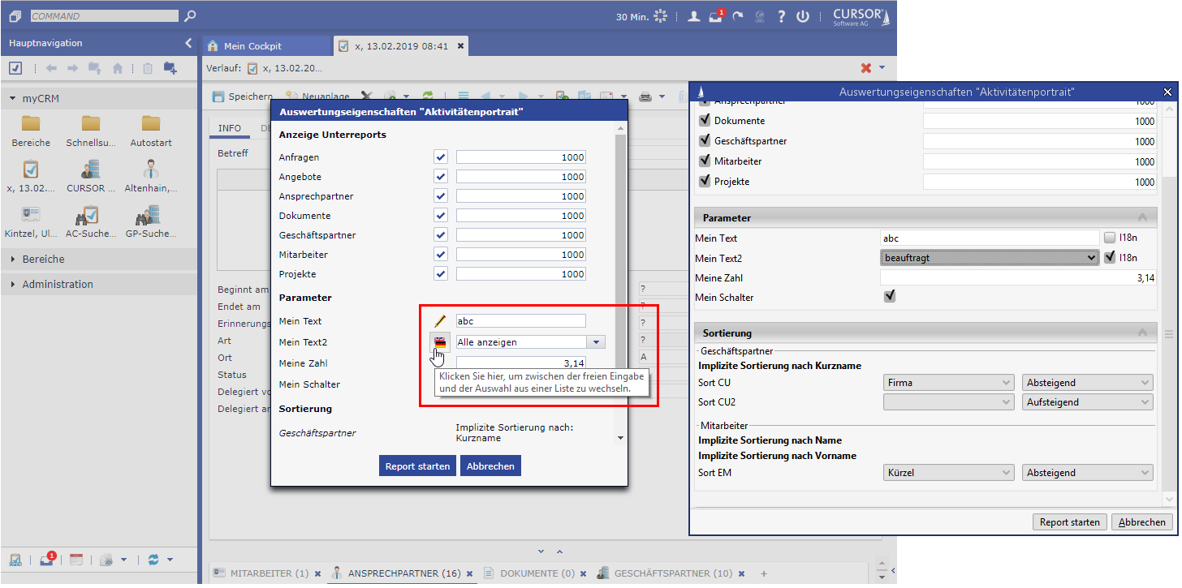Image resolution: width=1182 pixels, height=588 pixels.
Task: Open the AC-Suche binoculars shortcut
Action: [87, 215]
